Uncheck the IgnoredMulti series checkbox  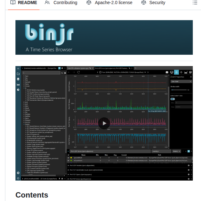coord(68,158)
